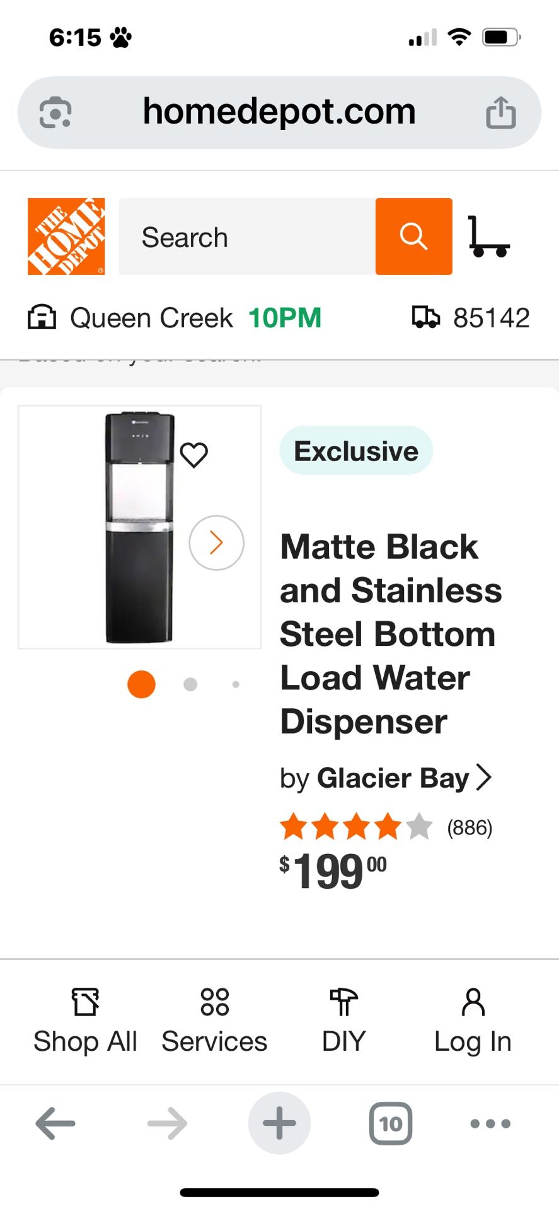Open the browser's three-dot menu

point(490,1123)
